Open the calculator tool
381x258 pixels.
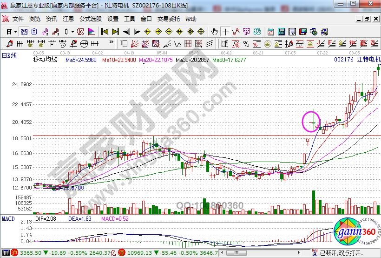point(281,32)
